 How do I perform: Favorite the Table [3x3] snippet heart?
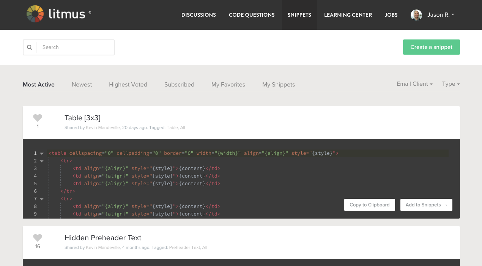point(38,118)
